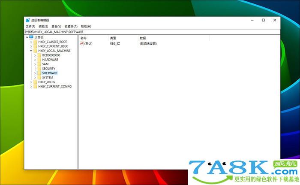Click HKEY_CURRENT_CONFIG folder icon
300x185 pixels.
[x=35, y=86]
